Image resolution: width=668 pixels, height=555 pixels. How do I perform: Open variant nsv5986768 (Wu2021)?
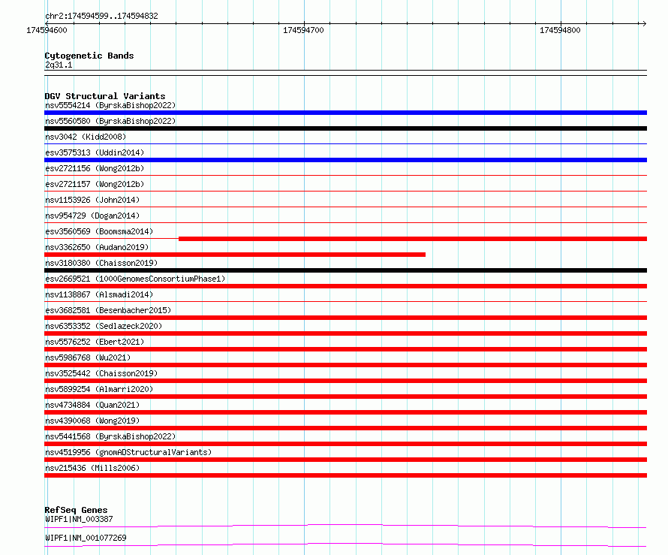[x=88, y=357]
